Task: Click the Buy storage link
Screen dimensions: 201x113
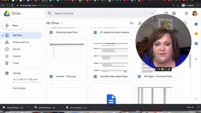Action: pyautogui.click(x=19, y=88)
